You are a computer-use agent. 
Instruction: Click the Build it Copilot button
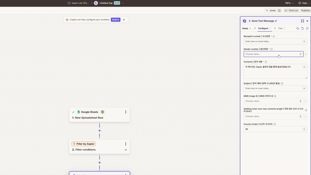(115, 19)
